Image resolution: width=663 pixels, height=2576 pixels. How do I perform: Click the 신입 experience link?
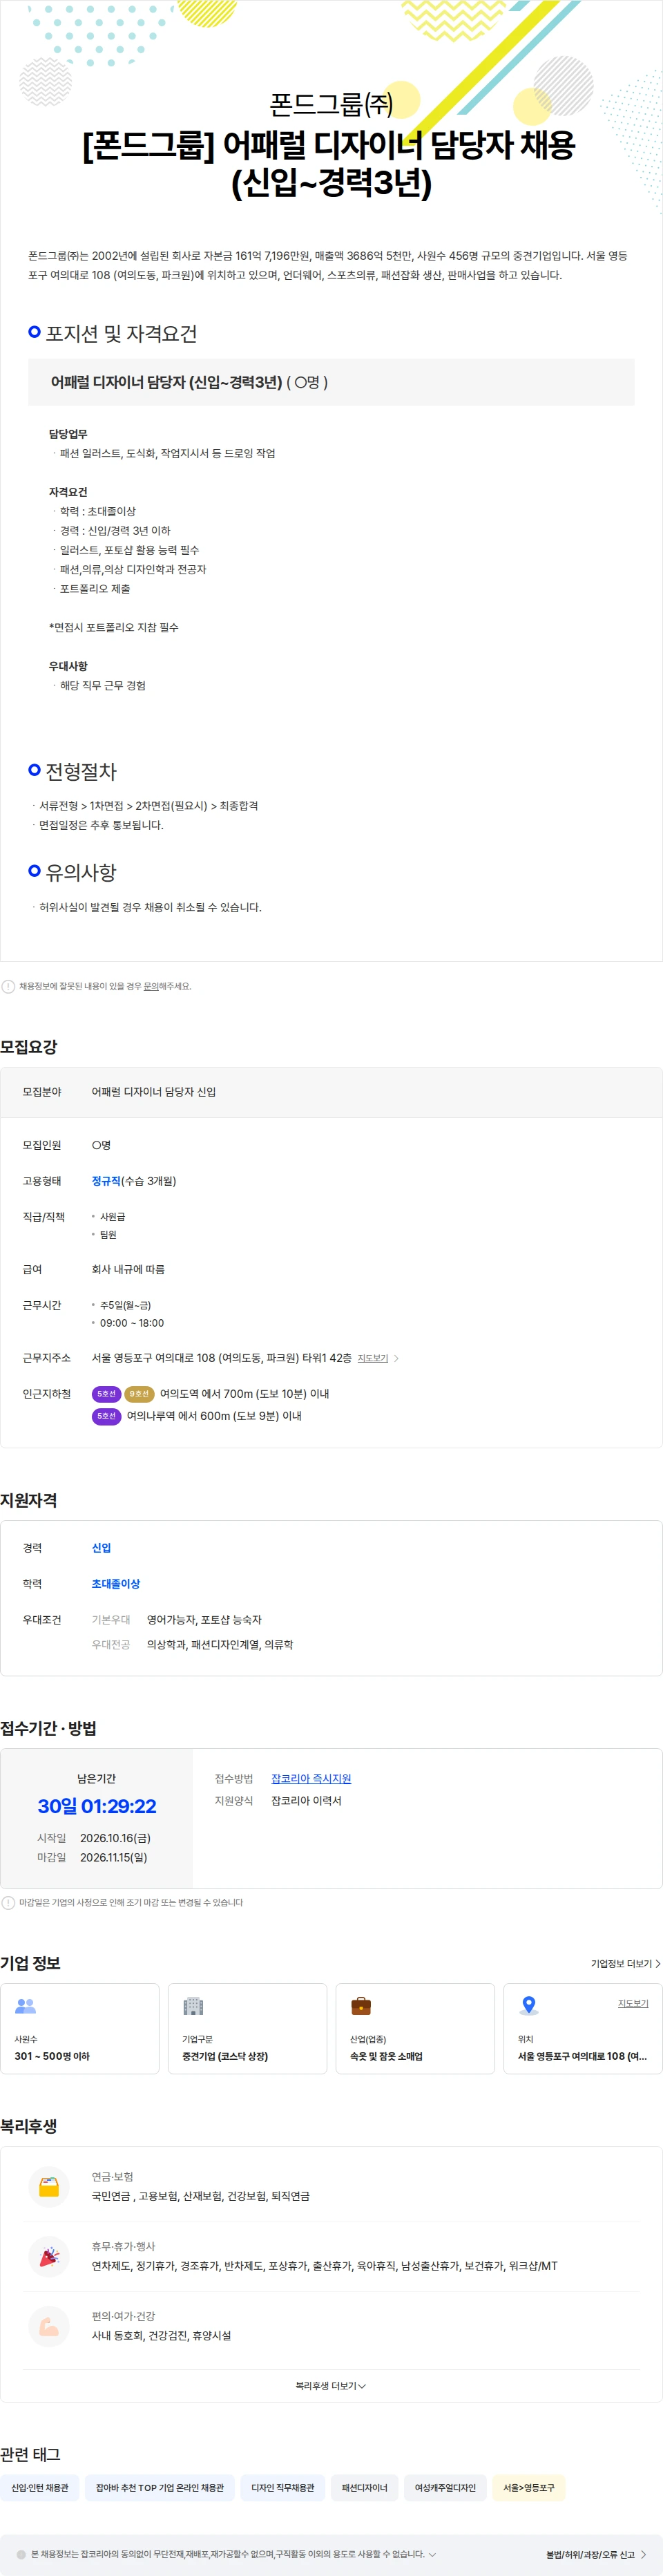pos(101,1548)
